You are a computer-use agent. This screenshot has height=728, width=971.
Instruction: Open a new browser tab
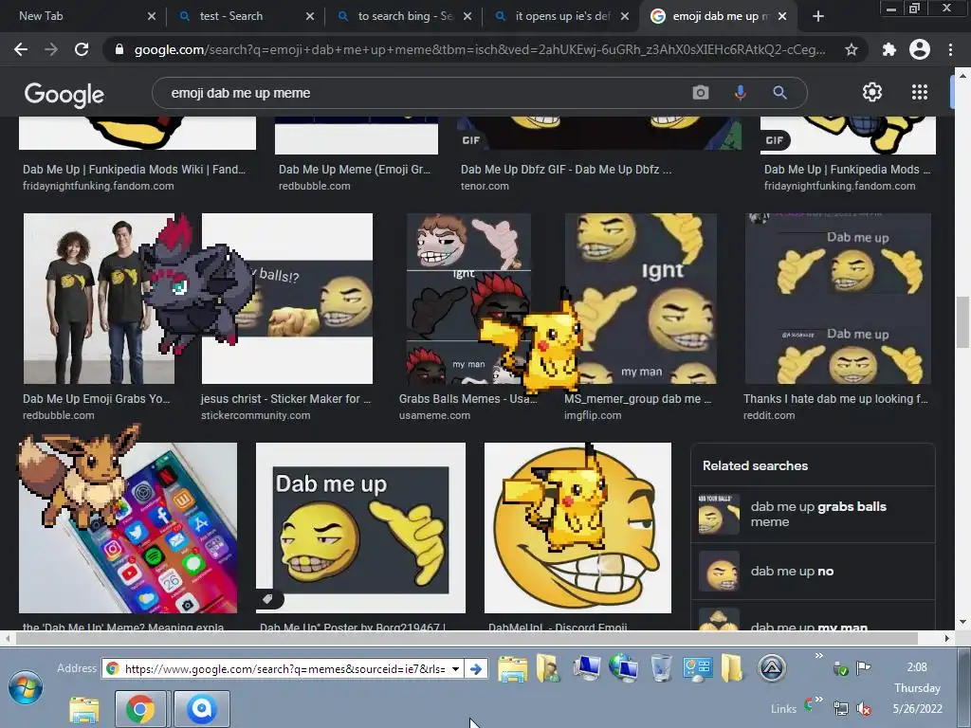tap(818, 17)
